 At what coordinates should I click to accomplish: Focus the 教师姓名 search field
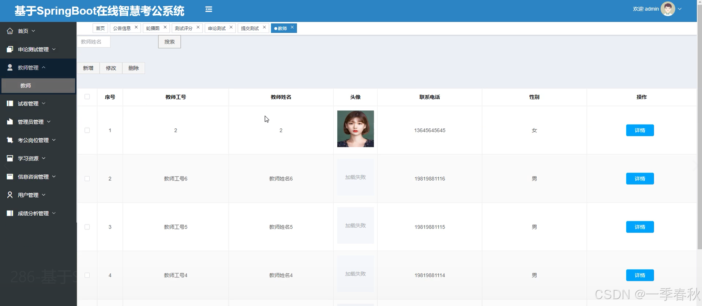[94, 42]
